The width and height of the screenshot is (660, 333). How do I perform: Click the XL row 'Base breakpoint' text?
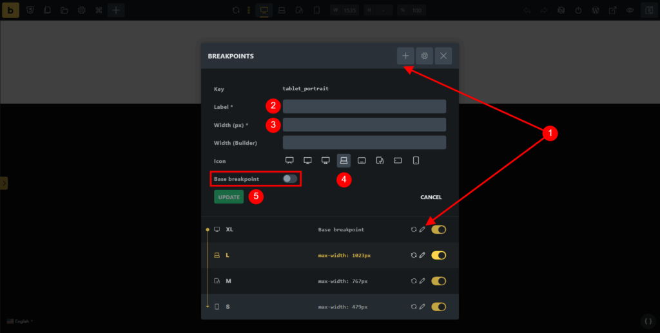[341, 229]
